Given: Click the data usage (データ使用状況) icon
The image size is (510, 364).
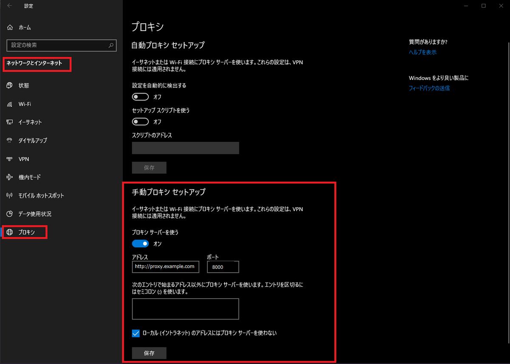Looking at the screenshot, I should click(x=10, y=214).
